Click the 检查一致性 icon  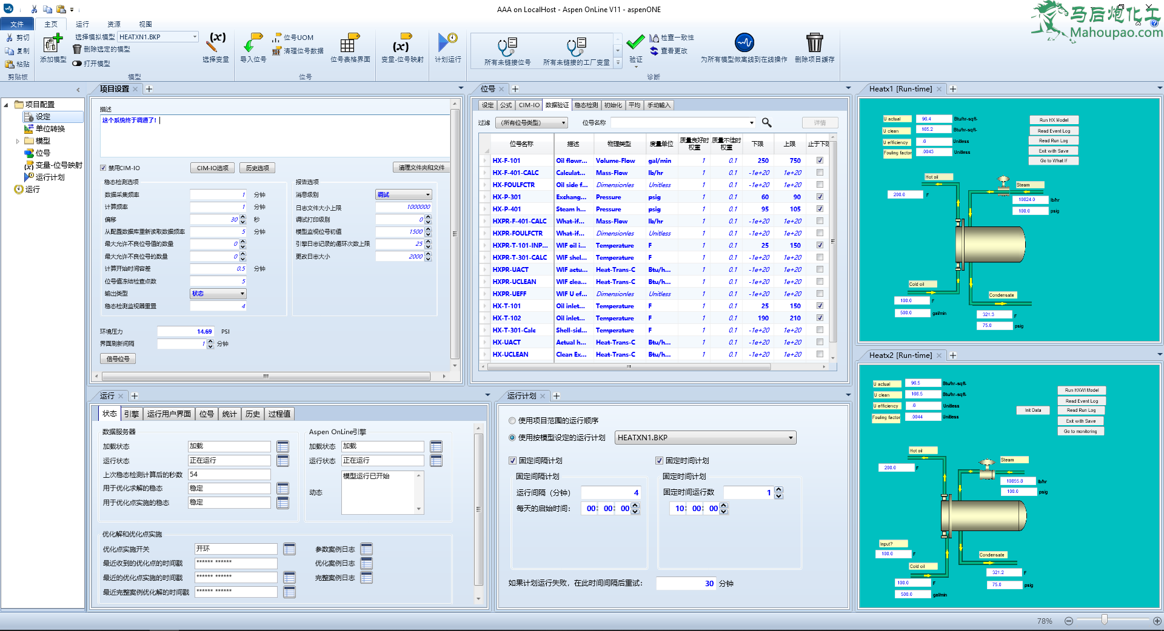pyautogui.click(x=654, y=38)
